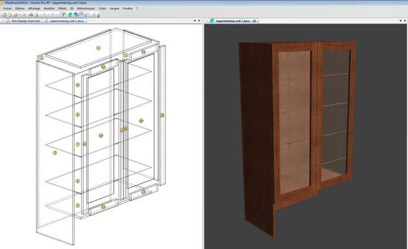The width and height of the screenshot is (408, 249).
Task: Close the left wireframe pane tab
Action: (x=199, y=21)
